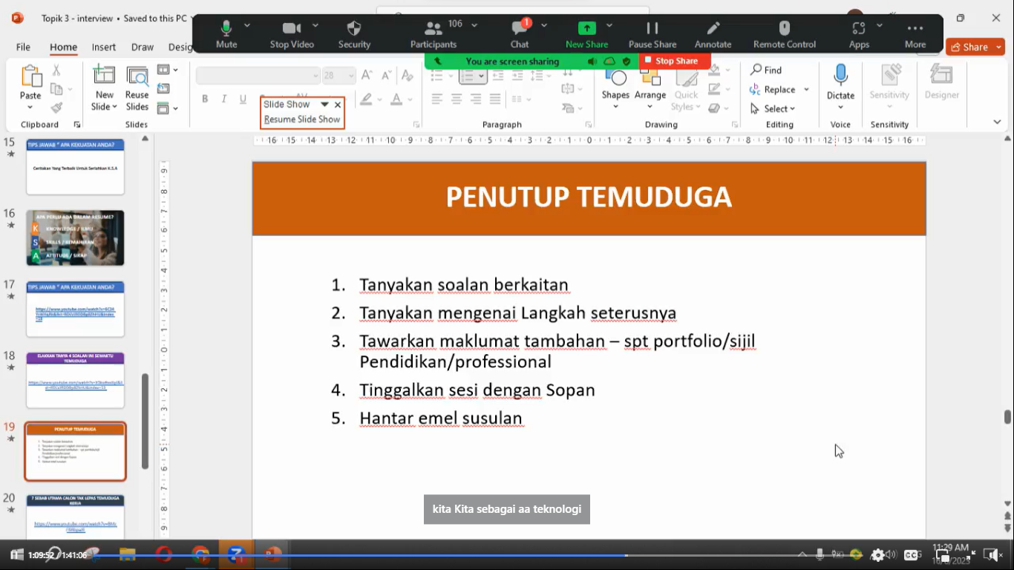Open the Arrange dropdown
This screenshot has height=570, width=1014.
[650, 88]
